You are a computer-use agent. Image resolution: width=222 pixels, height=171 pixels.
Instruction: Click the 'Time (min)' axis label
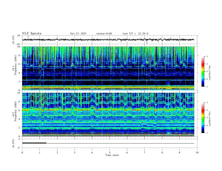pyautogui.click(x=112, y=155)
